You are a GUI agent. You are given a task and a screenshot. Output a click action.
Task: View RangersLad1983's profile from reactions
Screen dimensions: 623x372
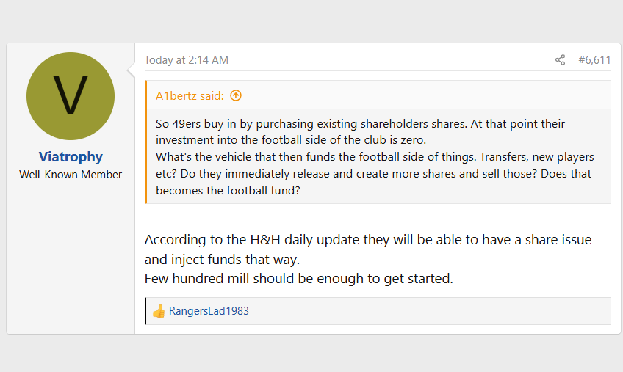(x=209, y=311)
